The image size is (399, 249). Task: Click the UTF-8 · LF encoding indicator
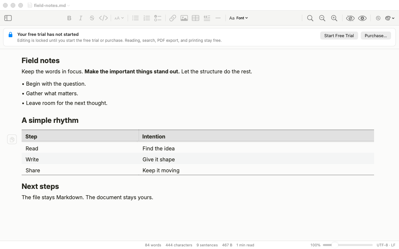click(386, 245)
